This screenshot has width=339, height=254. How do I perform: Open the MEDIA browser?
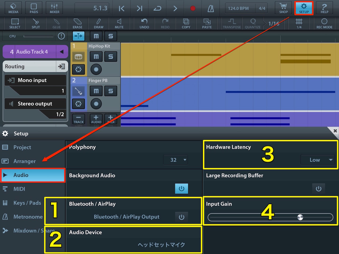tap(13, 8)
